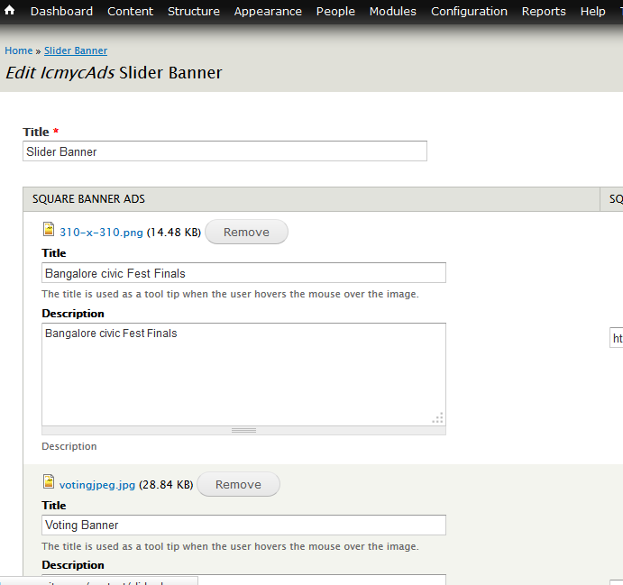The width and height of the screenshot is (623, 585).
Task: Click the Slider Banner breadcrumb link
Action: pyautogui.click(x=76, y=51)
